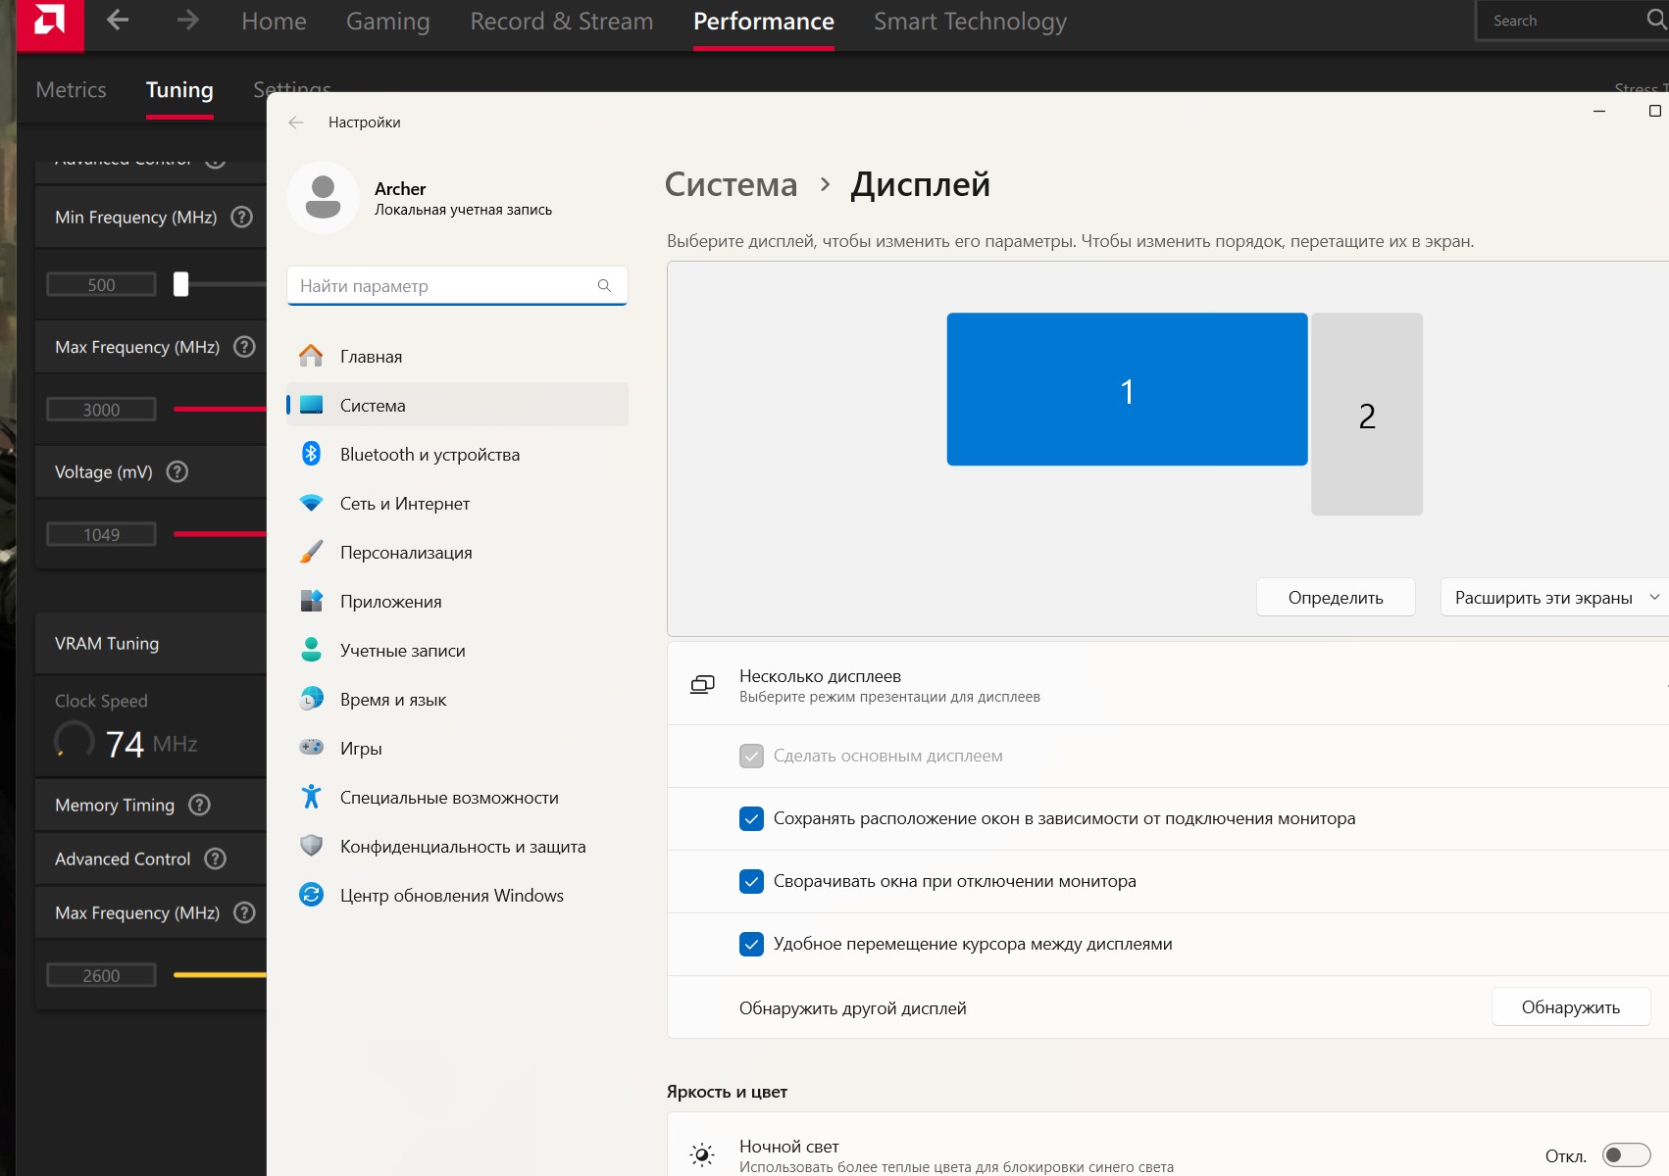Screen dimensions: 1669x1176
Task: Click the VRAM 2600 value field
Action: coord(101,975)
